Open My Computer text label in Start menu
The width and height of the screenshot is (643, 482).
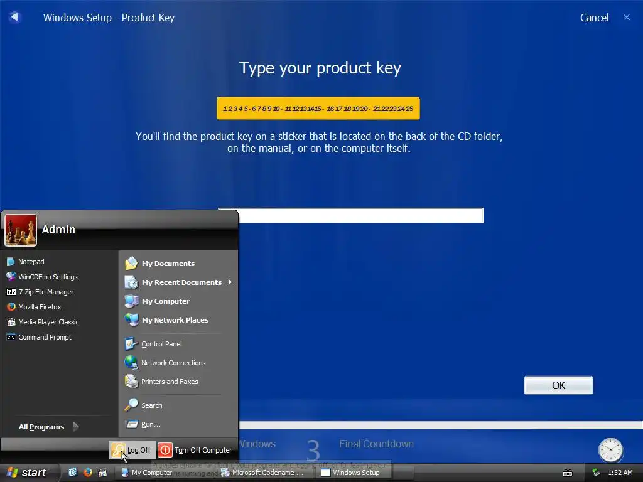[166, 301]
